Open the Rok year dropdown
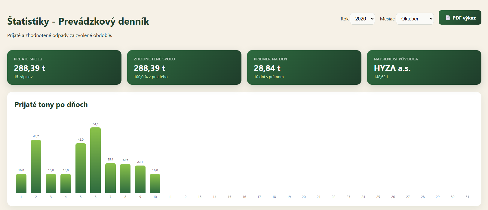 click(x=362, y=19)
